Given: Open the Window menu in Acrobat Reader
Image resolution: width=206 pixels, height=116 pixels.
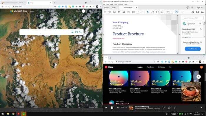Looking at the screenshot, I should (x=121, y=4).
